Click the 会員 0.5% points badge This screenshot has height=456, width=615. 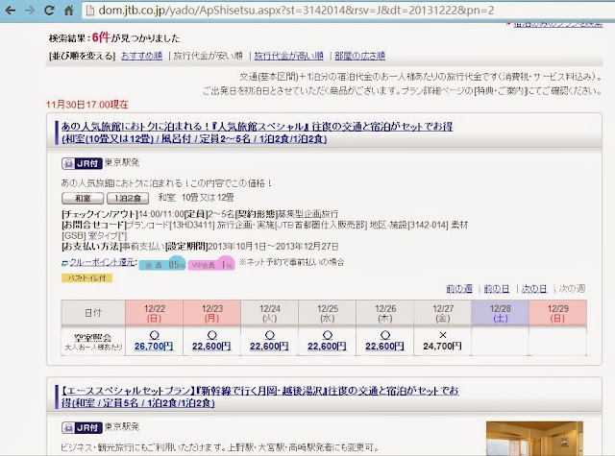point(162,264)
